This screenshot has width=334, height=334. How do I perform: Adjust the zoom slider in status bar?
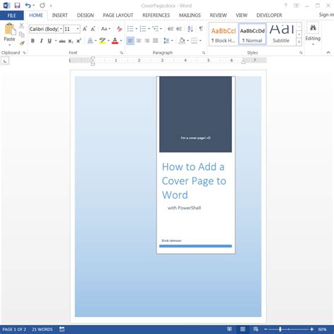280,329
